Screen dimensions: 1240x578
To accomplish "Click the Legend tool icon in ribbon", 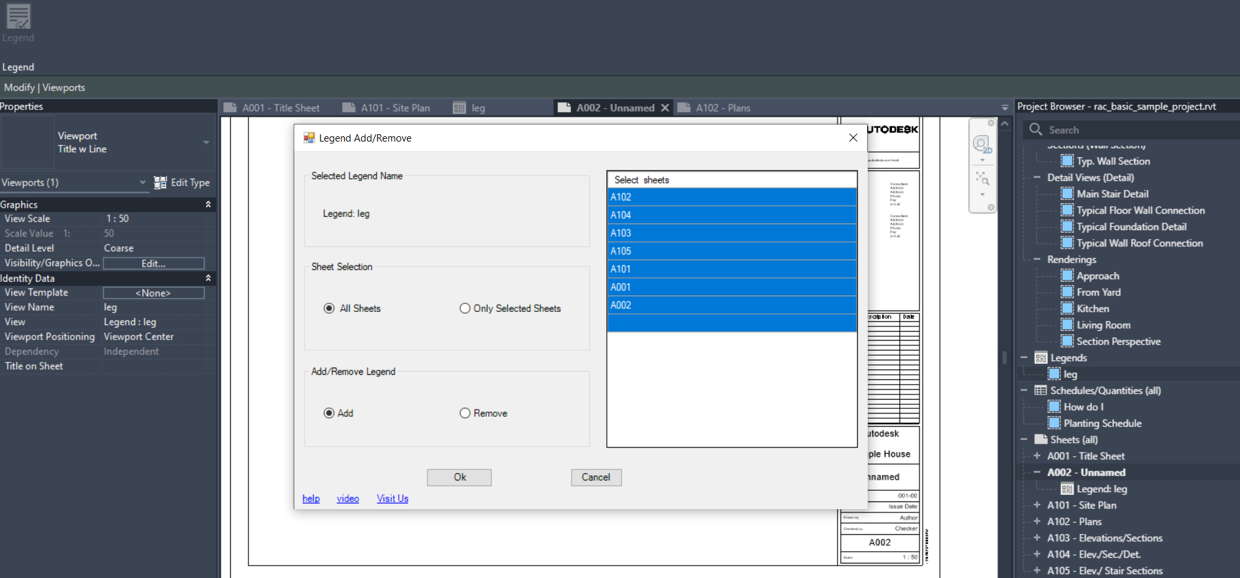I will point(18,18).
